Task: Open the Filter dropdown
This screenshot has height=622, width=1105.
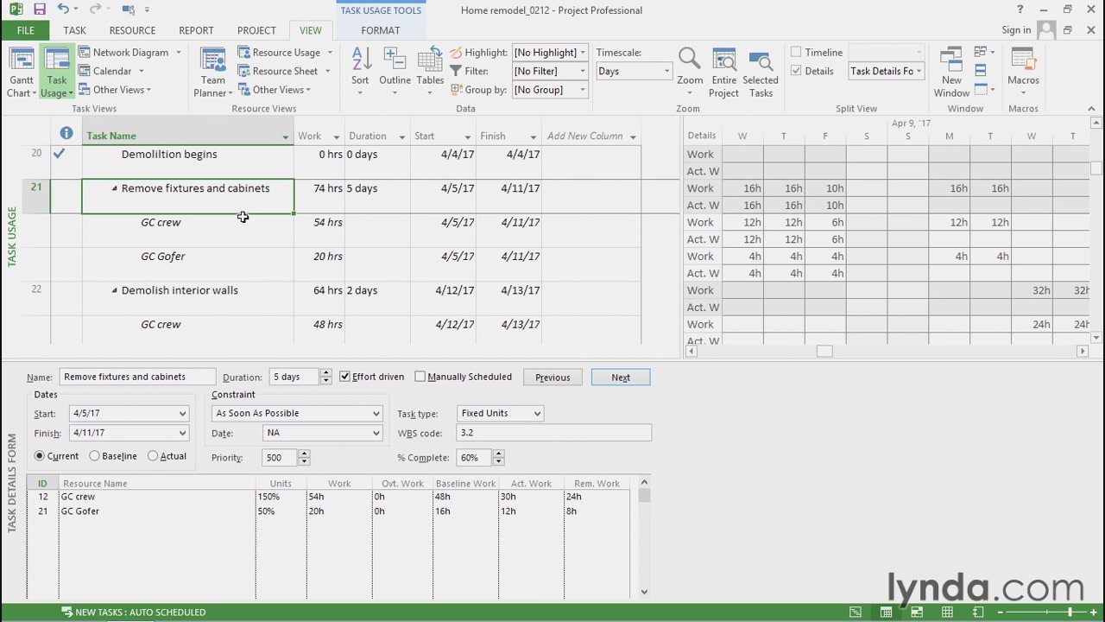Action: [583, 71]
